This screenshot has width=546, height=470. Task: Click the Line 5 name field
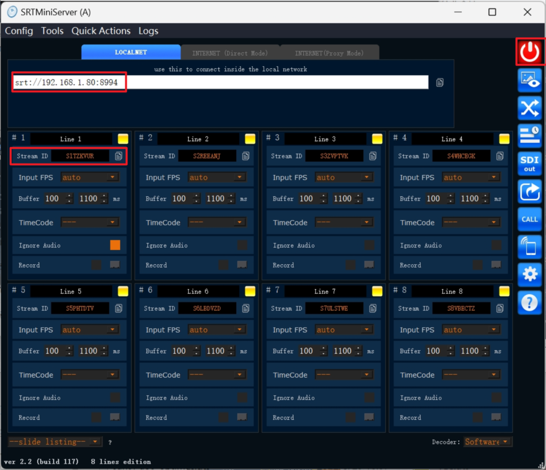[x=71, y=291]
